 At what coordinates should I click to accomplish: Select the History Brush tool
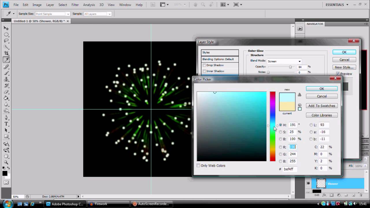pyautogui.click(x=6, y=86)
